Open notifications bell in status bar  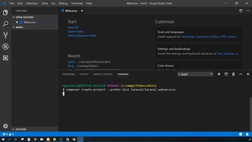coord(247,134)
